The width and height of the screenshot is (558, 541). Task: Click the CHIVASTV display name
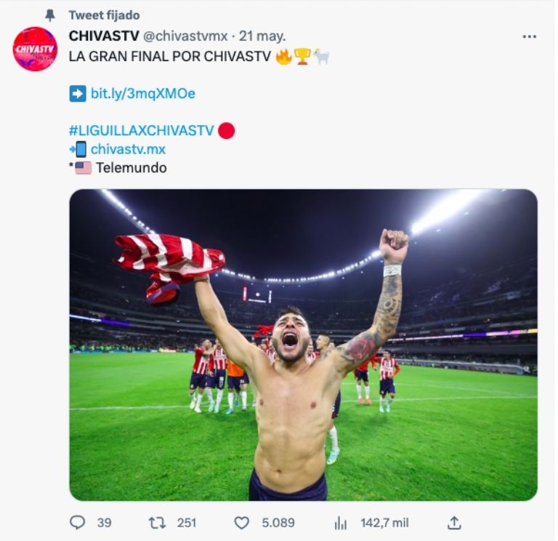(x=104, y=36)
